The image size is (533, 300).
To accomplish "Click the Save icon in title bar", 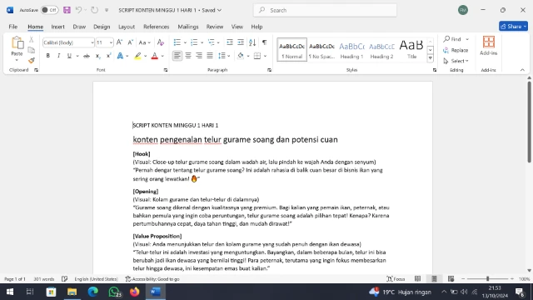I will point(67,10).
